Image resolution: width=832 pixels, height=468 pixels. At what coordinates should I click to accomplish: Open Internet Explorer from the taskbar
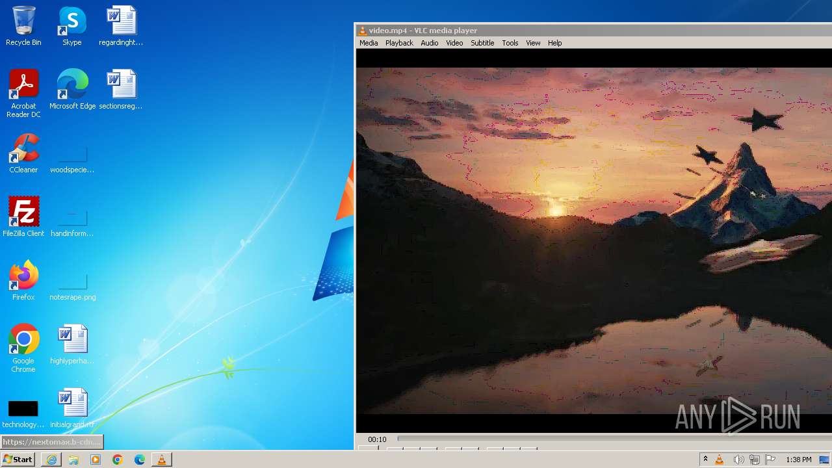click(x=51, y=460)
